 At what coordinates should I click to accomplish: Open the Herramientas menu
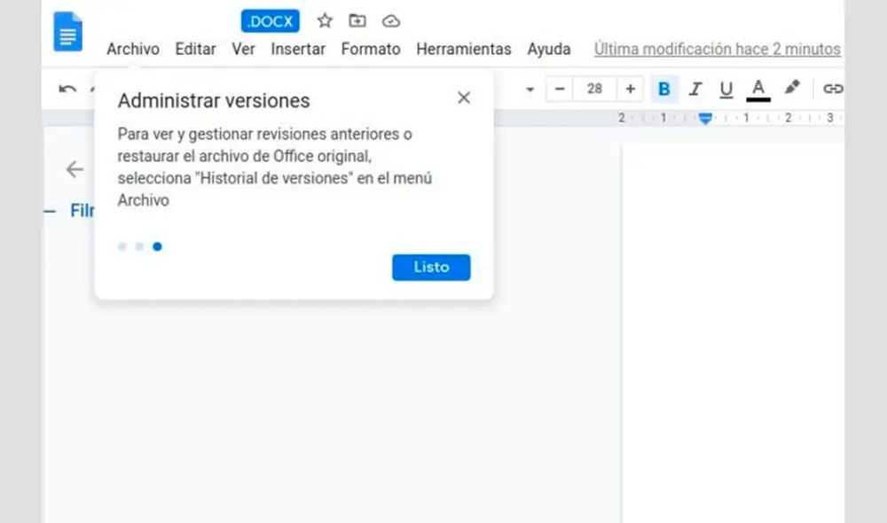[x=464, y=49]
